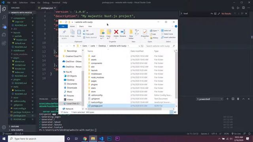
Task: Click Invert selection in ribbon
Action: 168,37
